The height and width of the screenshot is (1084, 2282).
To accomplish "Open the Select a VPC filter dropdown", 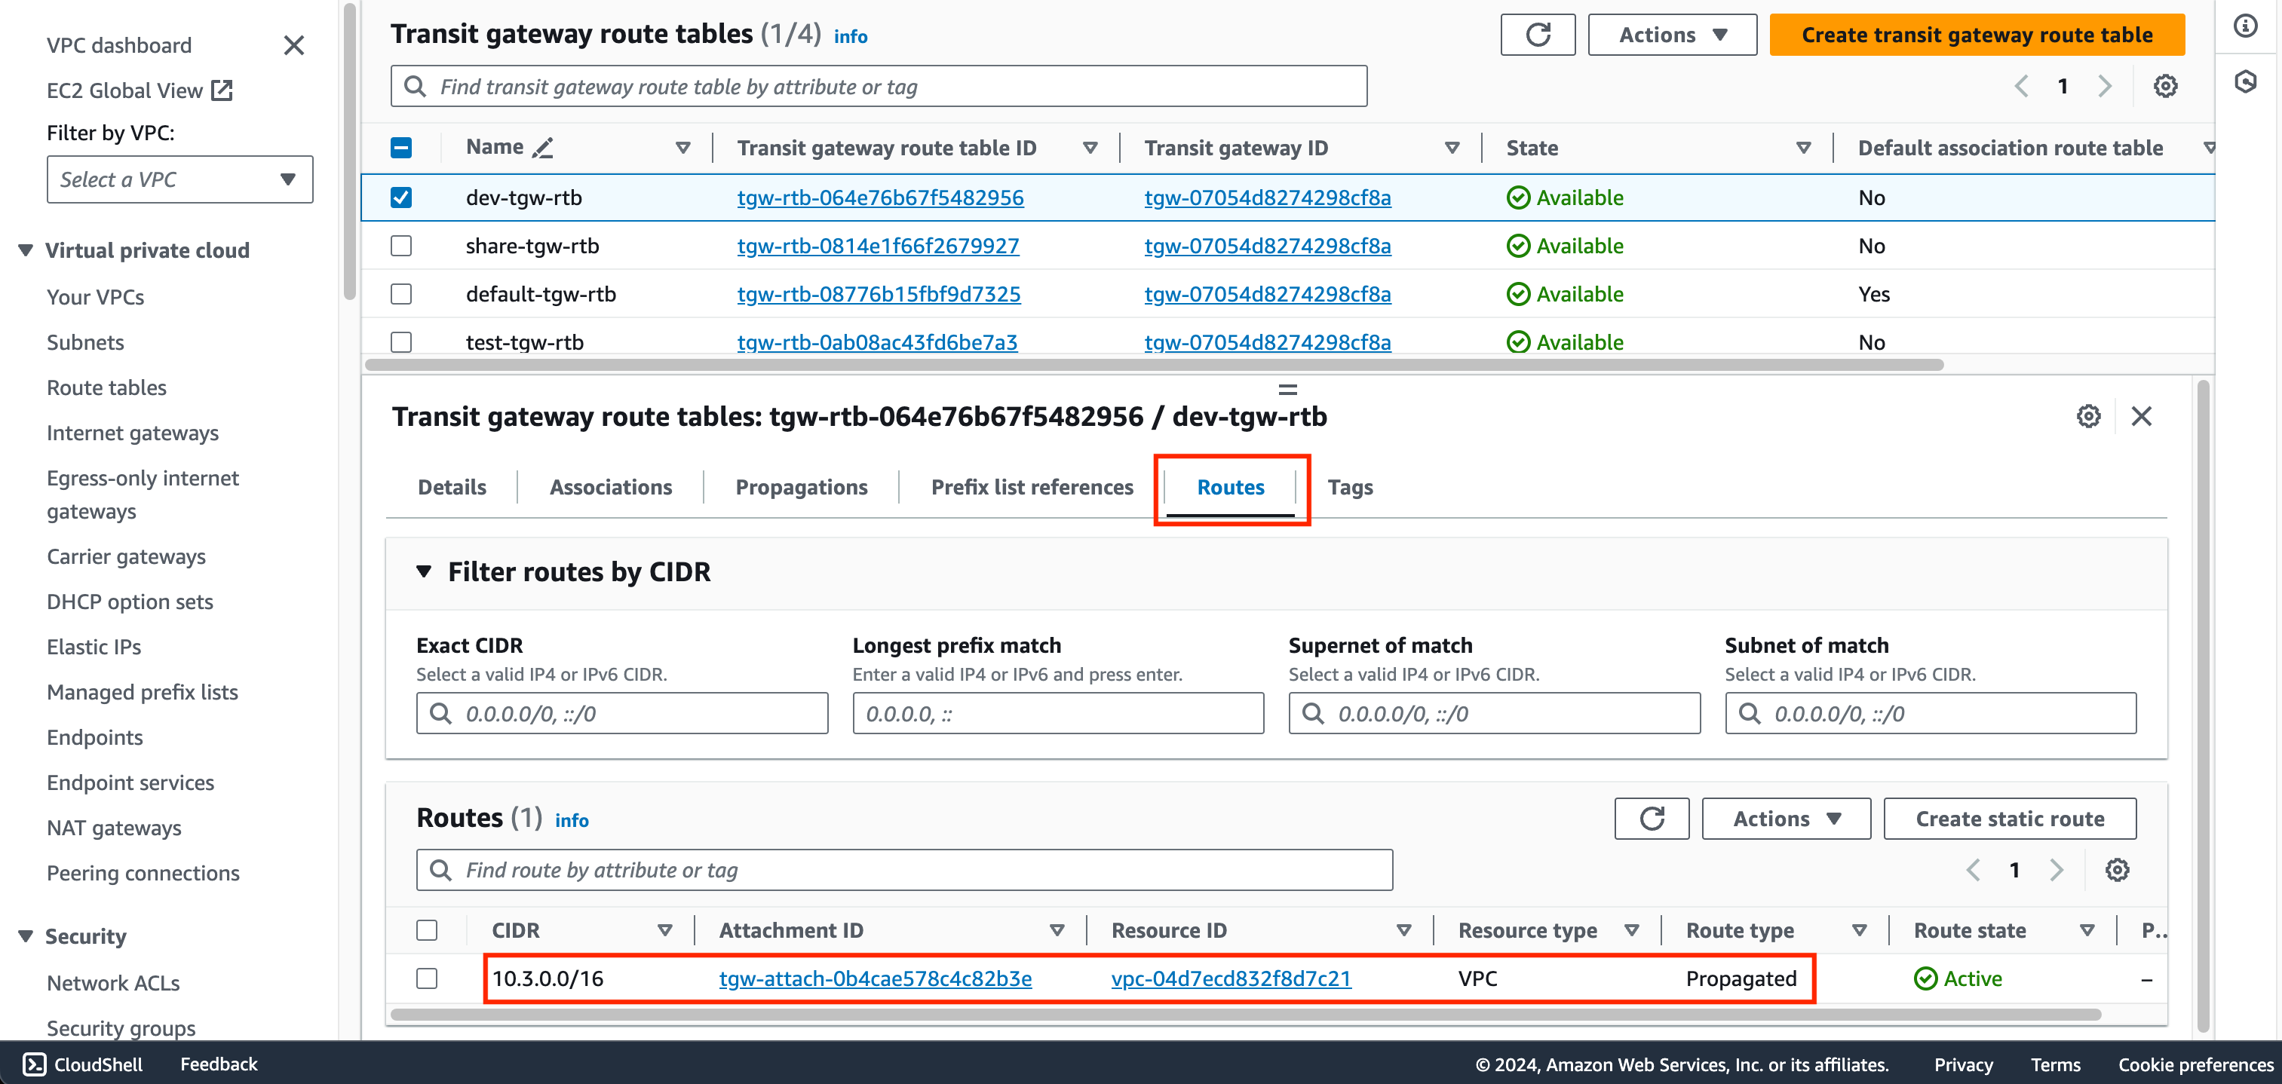I will tap(179, 179).
